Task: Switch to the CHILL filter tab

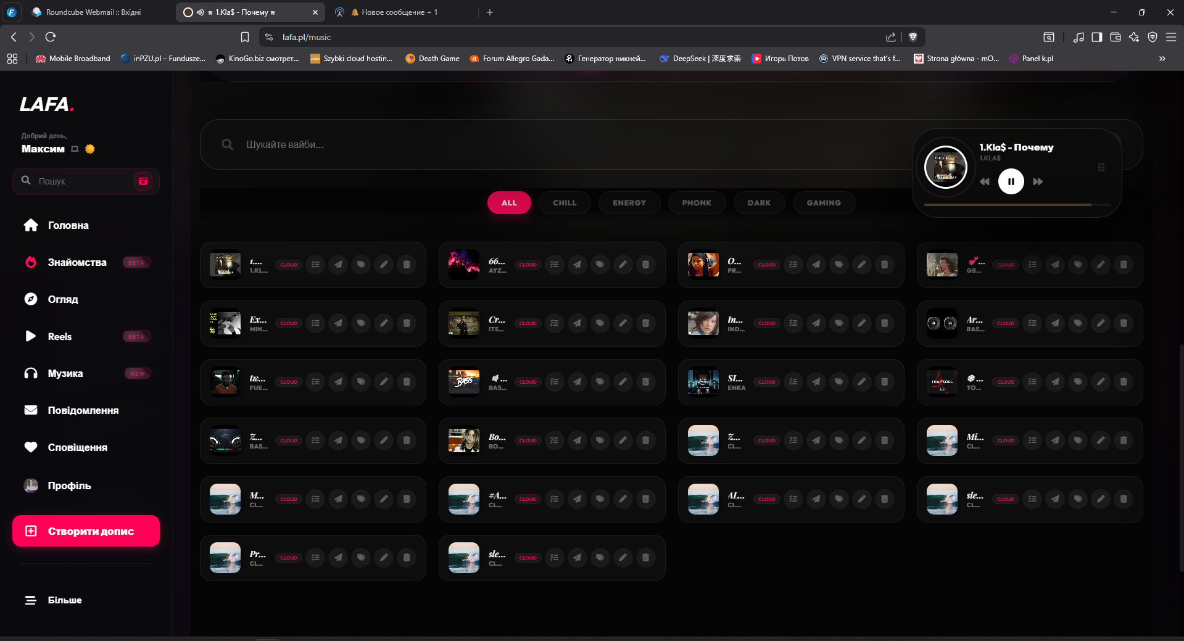Action: pyautogui.click(x=564, y=203)
